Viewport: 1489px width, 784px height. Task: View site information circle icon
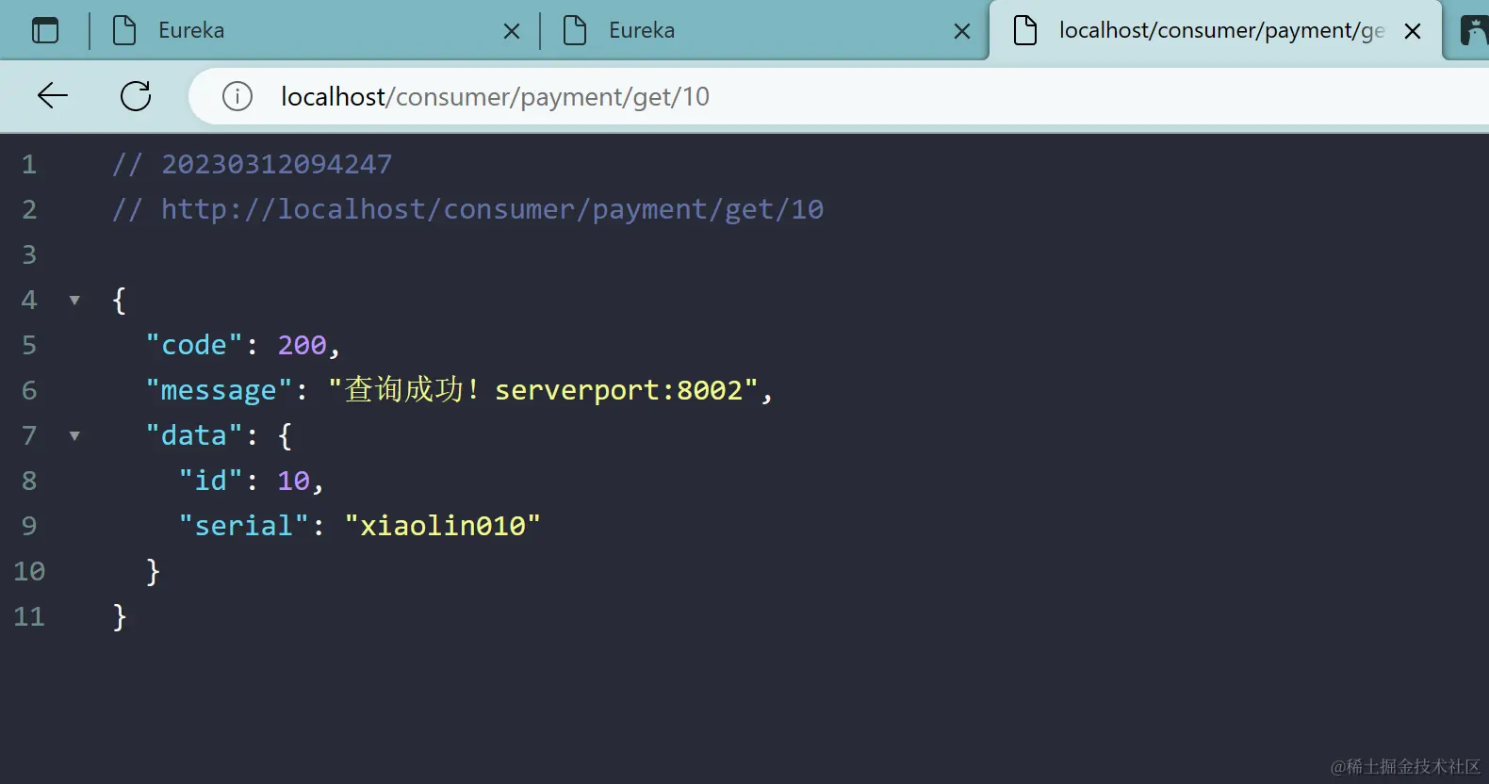237,96
